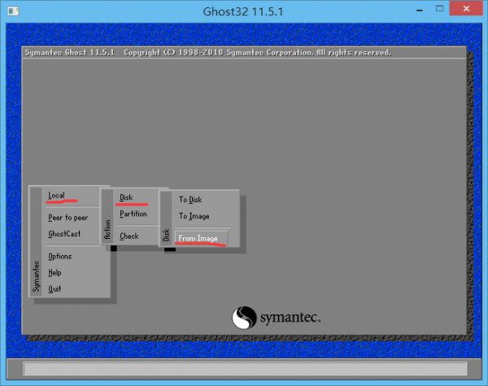The height and width of the screenshot is (386, 488).
Task: Minimize the Ghost32 window
Action: (x=420, y=11)
